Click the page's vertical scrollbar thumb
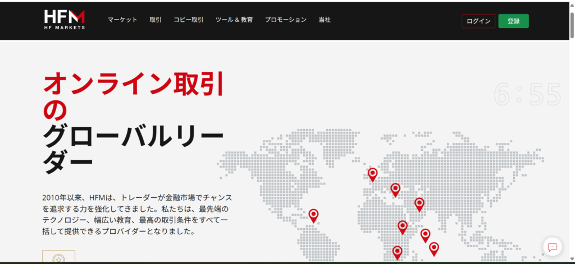The width and height of the screenshot is (575, 264). 572,25
